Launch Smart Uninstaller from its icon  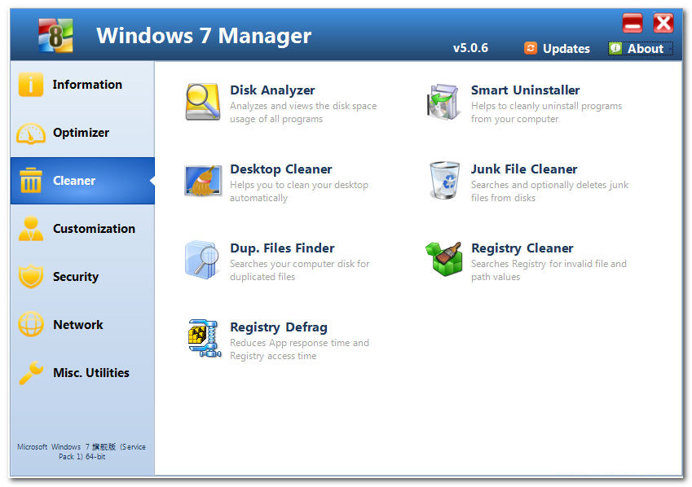click(x=443, y=102)
